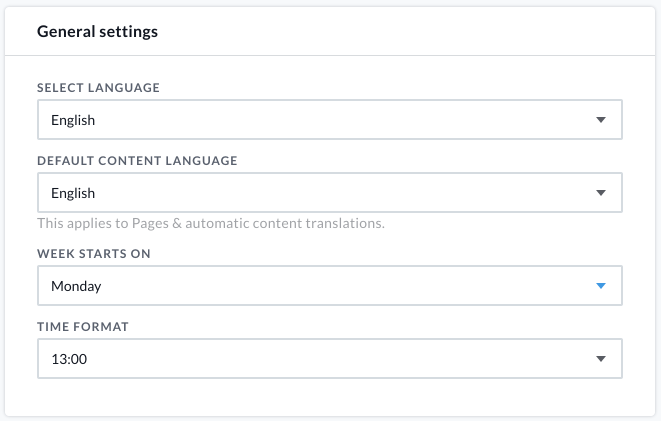This screenshot has width=661, height=421.
Task: Click the 13:00 time value
Action: (x=69, y=359)
